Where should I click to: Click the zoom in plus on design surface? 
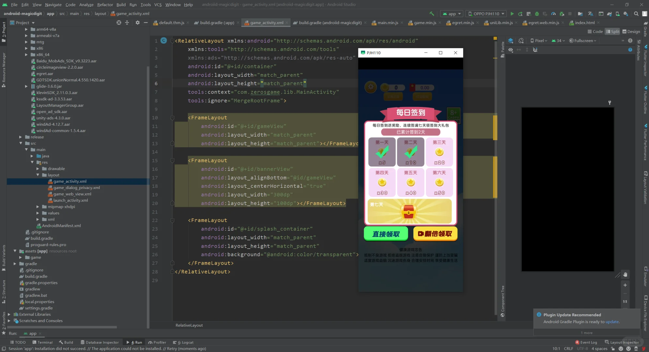pos(625,285)
